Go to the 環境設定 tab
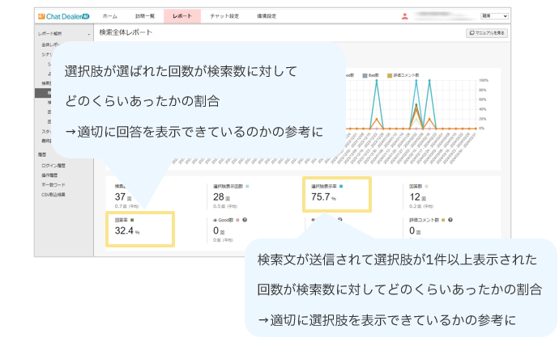The height and width of the screenshot is (342, 559). 267,16
